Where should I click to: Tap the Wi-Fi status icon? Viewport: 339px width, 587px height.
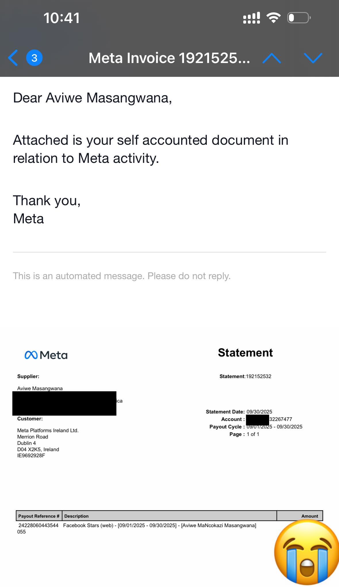click(x=273, y=18)
